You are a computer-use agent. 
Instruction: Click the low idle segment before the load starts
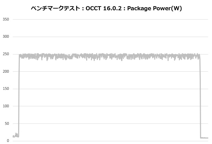click(15, 136)
